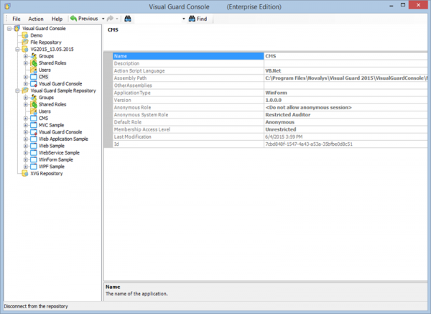Open the Previous history dropdown arrow

[103, 19]
